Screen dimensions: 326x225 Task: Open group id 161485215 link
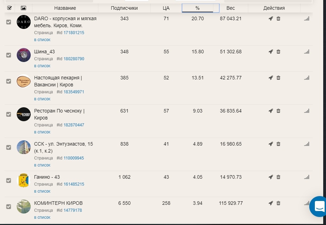pos(74,184)
